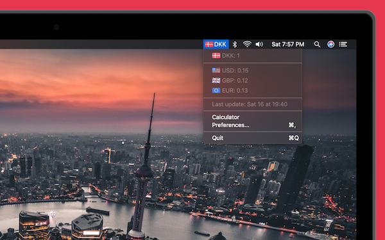Open Calculator from the dropdown menu
Screen dimensions: 385x240
pos(253,117)
